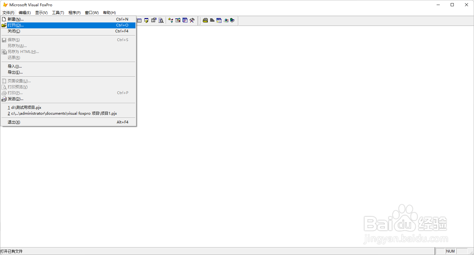Maximize the FoxPro window

[452, 5]
